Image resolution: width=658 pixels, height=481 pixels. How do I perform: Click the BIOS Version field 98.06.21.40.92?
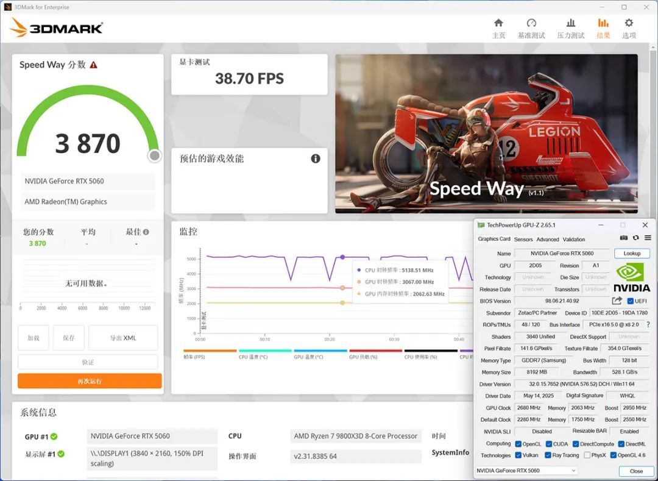pos(562,301)
